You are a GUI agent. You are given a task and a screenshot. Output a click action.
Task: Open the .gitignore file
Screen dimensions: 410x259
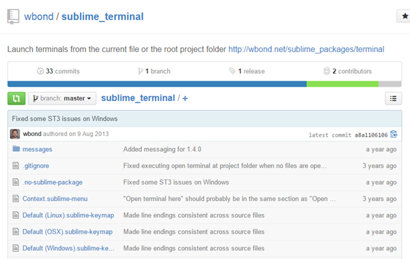(36, 165)
